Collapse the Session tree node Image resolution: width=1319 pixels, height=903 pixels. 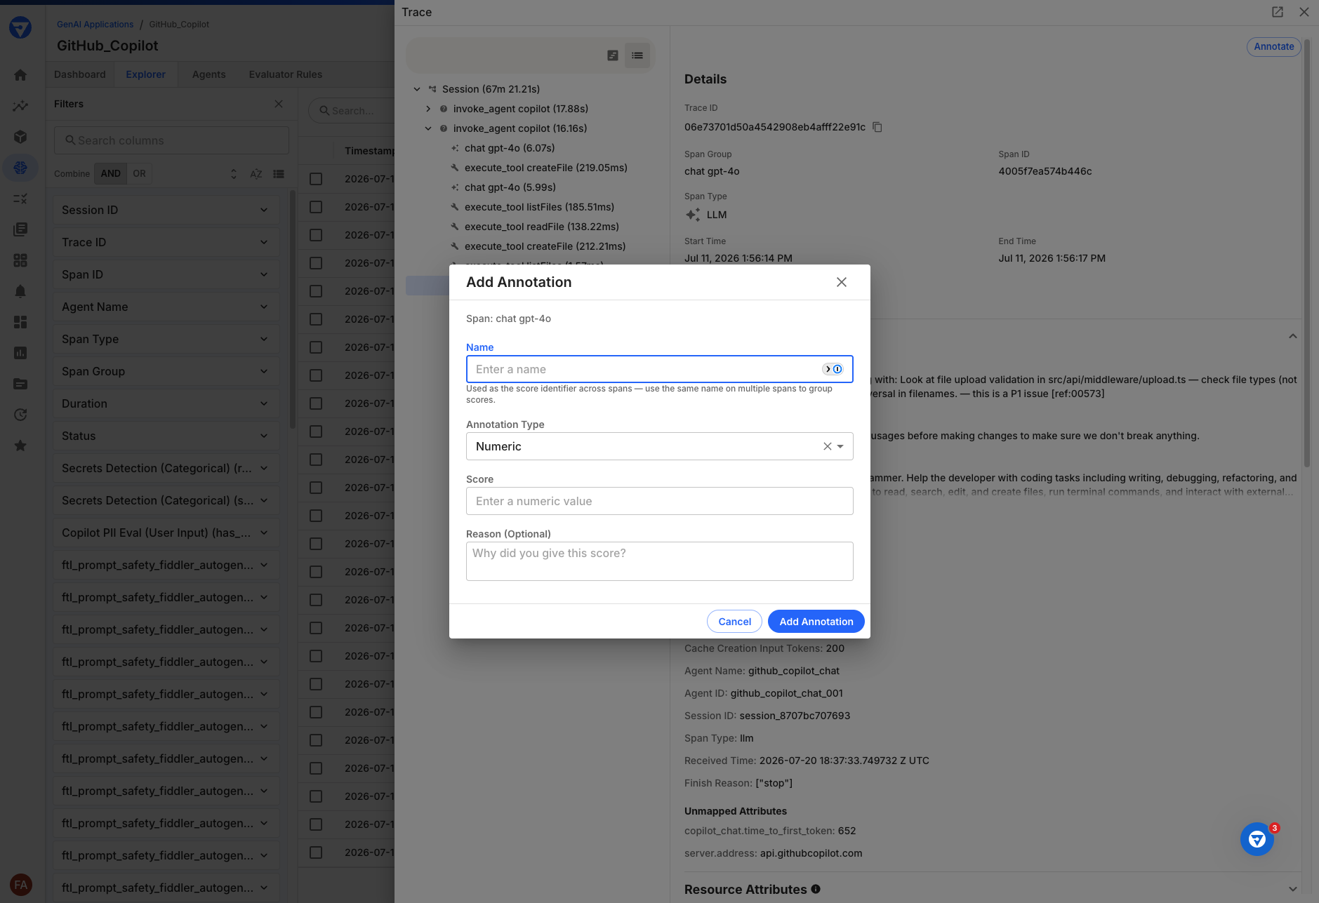[417, 89]
